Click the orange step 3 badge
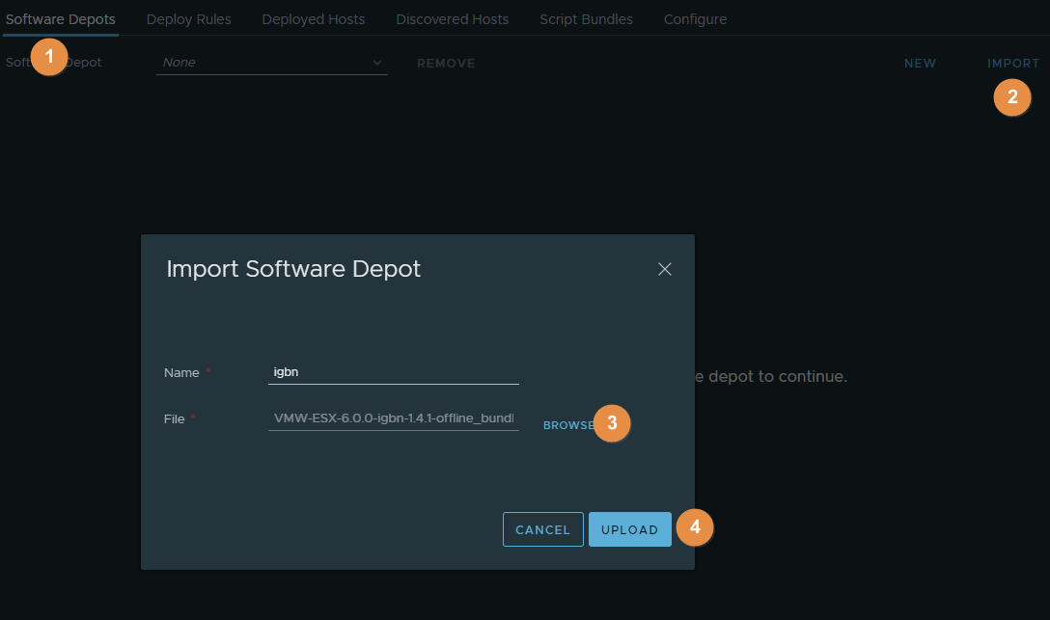The height and width of the screenshot is (620, 1050). coord(612,423)
